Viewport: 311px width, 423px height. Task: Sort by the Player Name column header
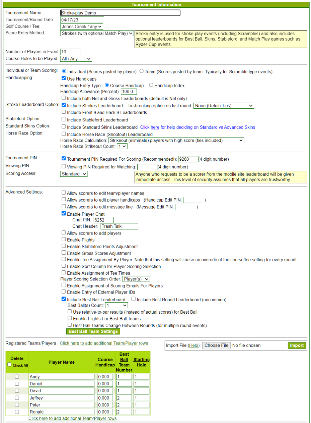coord(62,362)
